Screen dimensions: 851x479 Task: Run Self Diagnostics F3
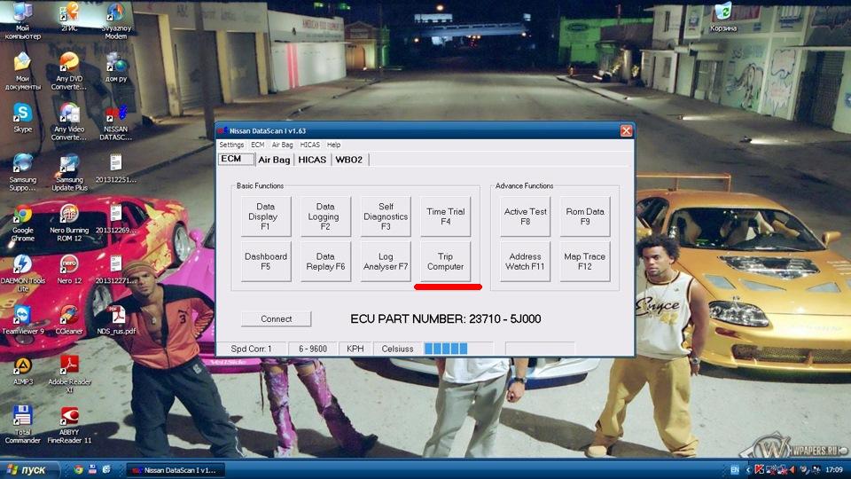pos(386,216)
